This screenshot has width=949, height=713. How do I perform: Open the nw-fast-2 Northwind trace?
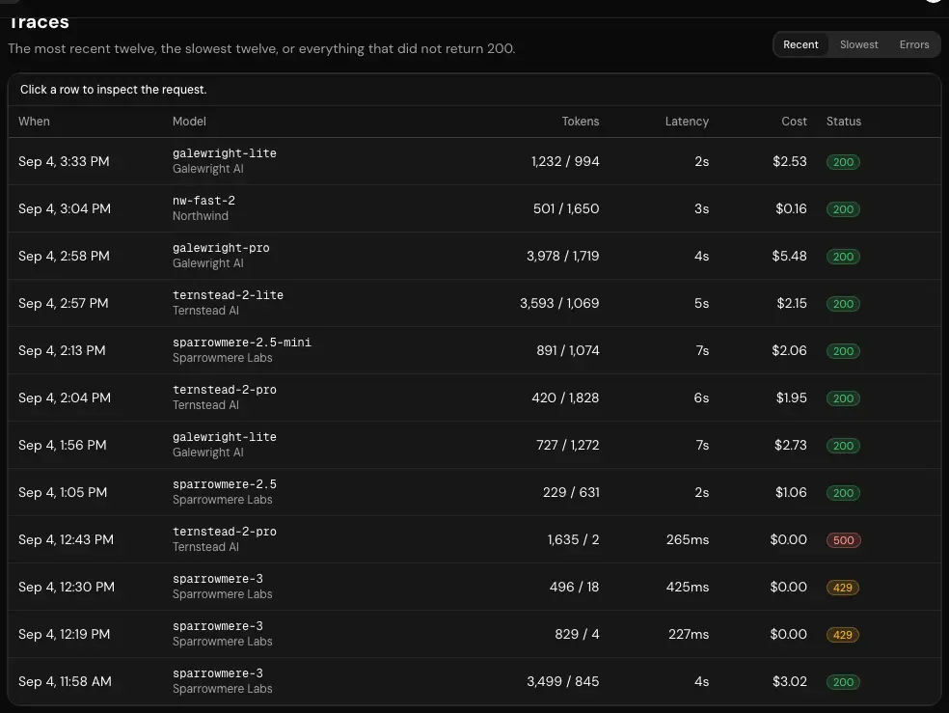coord(474,208)
